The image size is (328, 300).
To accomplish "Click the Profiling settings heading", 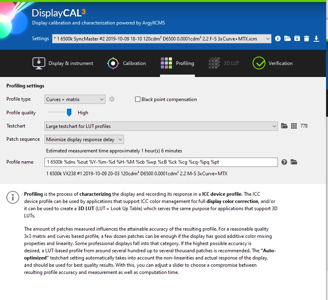I will [x=25, y=86].
